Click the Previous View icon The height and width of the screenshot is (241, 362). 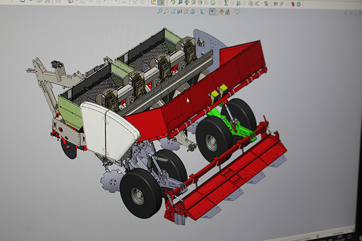173,11
